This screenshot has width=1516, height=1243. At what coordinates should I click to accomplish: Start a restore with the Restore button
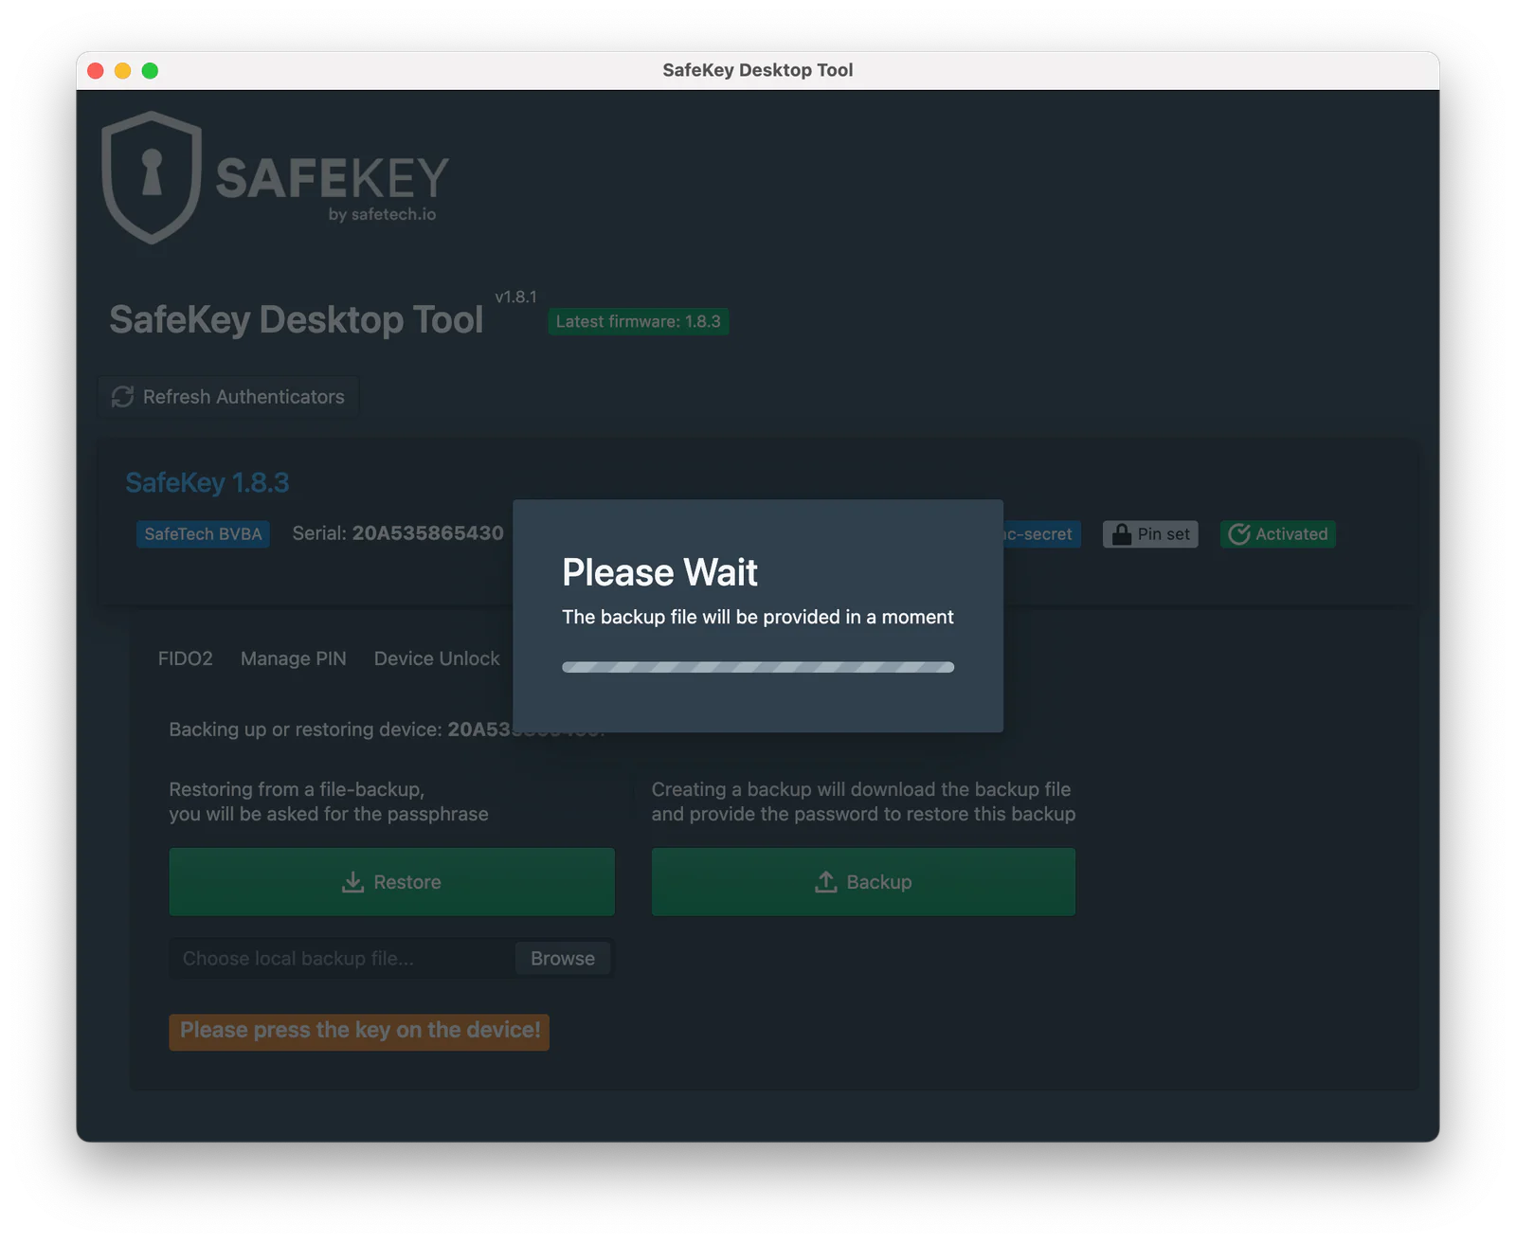pyautogui.click(x=392, y=882)
